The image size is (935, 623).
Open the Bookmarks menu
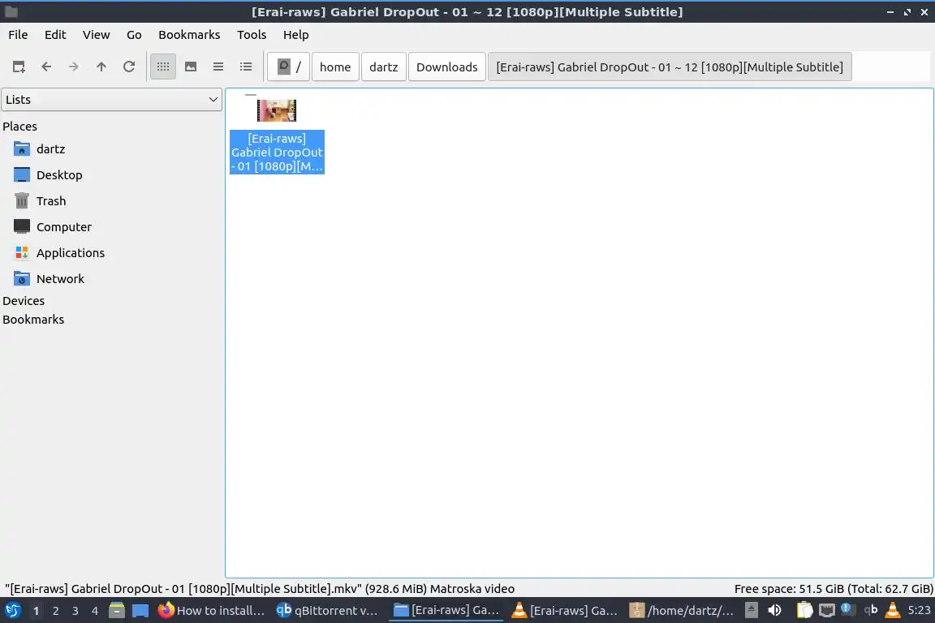click(x=189, y=35)
